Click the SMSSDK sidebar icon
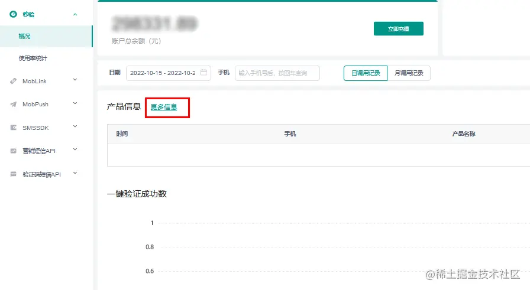The width and height of the screenshot is (530, 290). click(13, 128)
